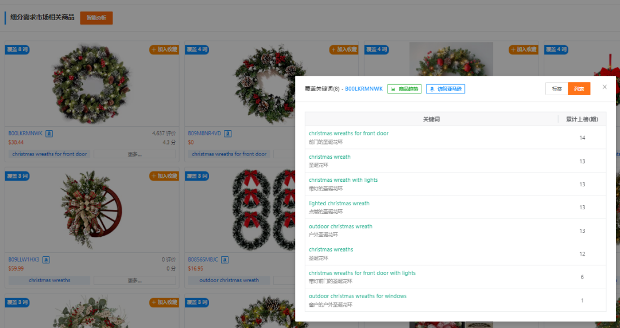
Task: Close the 覆盖关键词 keyword popup
Action: pyautogui.click(x=604, y=87)
